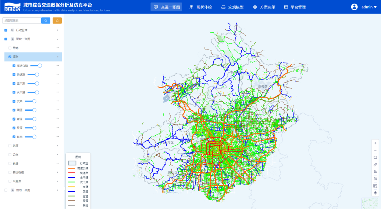381x209 pixels.
Task: Check the 公交 layer checkbox
Action: pyautogui.click(x=10, y=155)
